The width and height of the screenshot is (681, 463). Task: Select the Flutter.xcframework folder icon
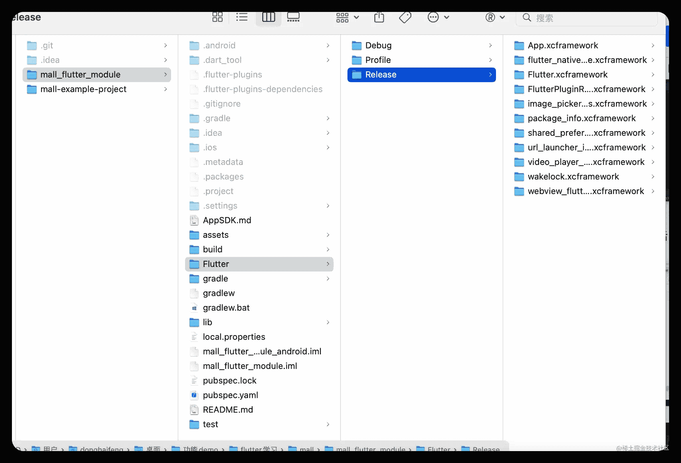(x=519, y=75)
